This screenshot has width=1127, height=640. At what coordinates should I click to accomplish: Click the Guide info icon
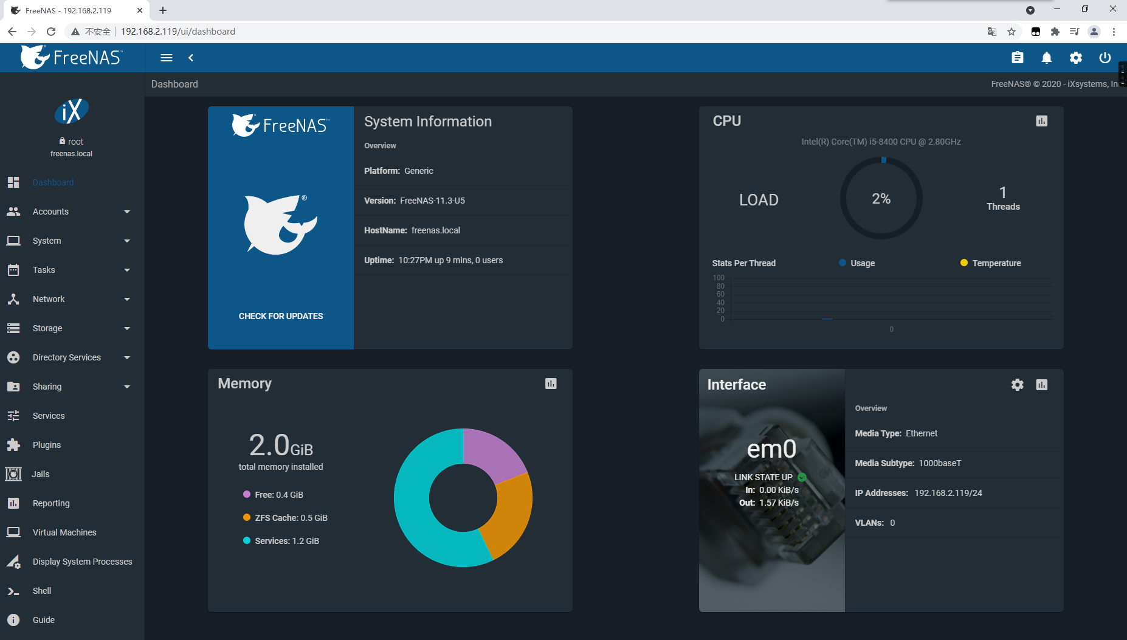[x=13, y=620]
